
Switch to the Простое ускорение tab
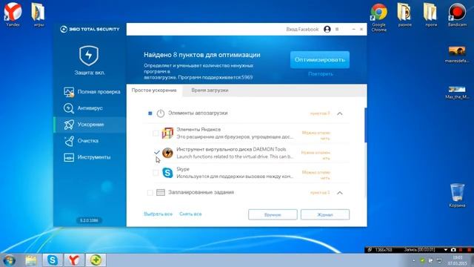(x=154, y=90)
